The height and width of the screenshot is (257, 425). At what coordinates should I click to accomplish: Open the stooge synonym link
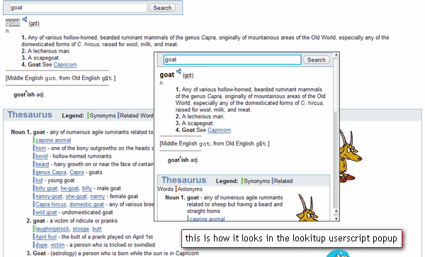tap(81, 229)
